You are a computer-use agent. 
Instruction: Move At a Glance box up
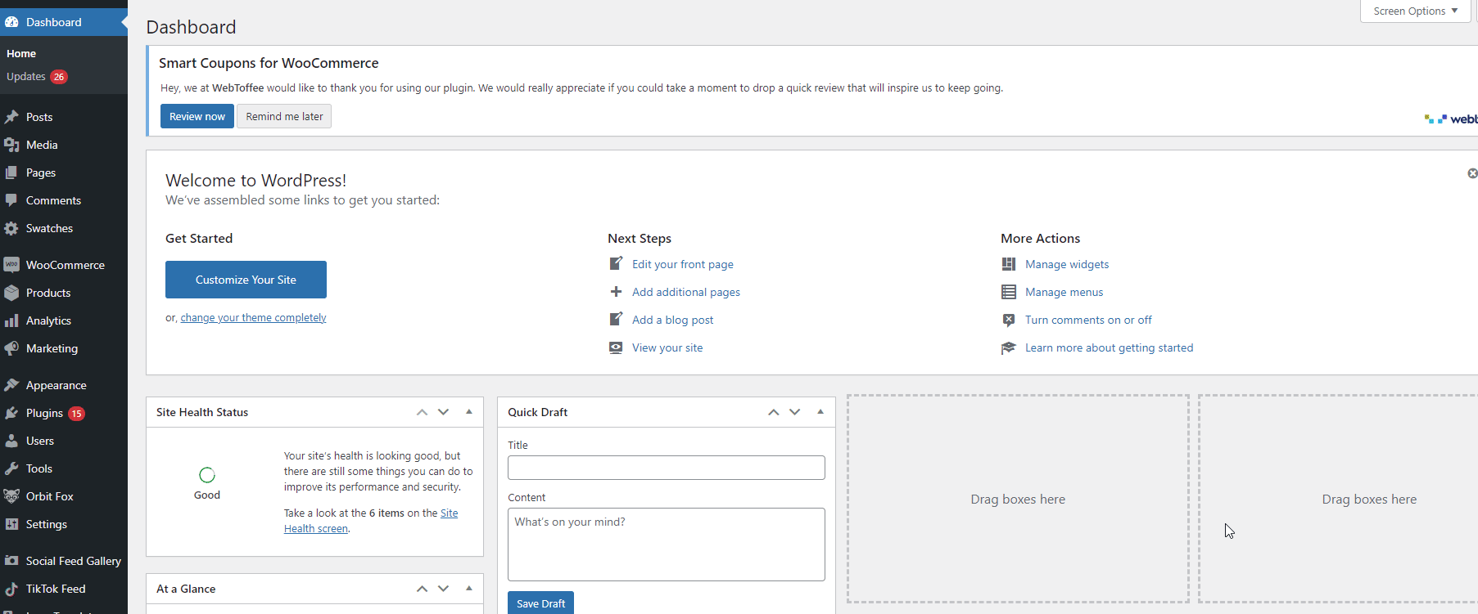pyautogui.click(x=422, y=589)
